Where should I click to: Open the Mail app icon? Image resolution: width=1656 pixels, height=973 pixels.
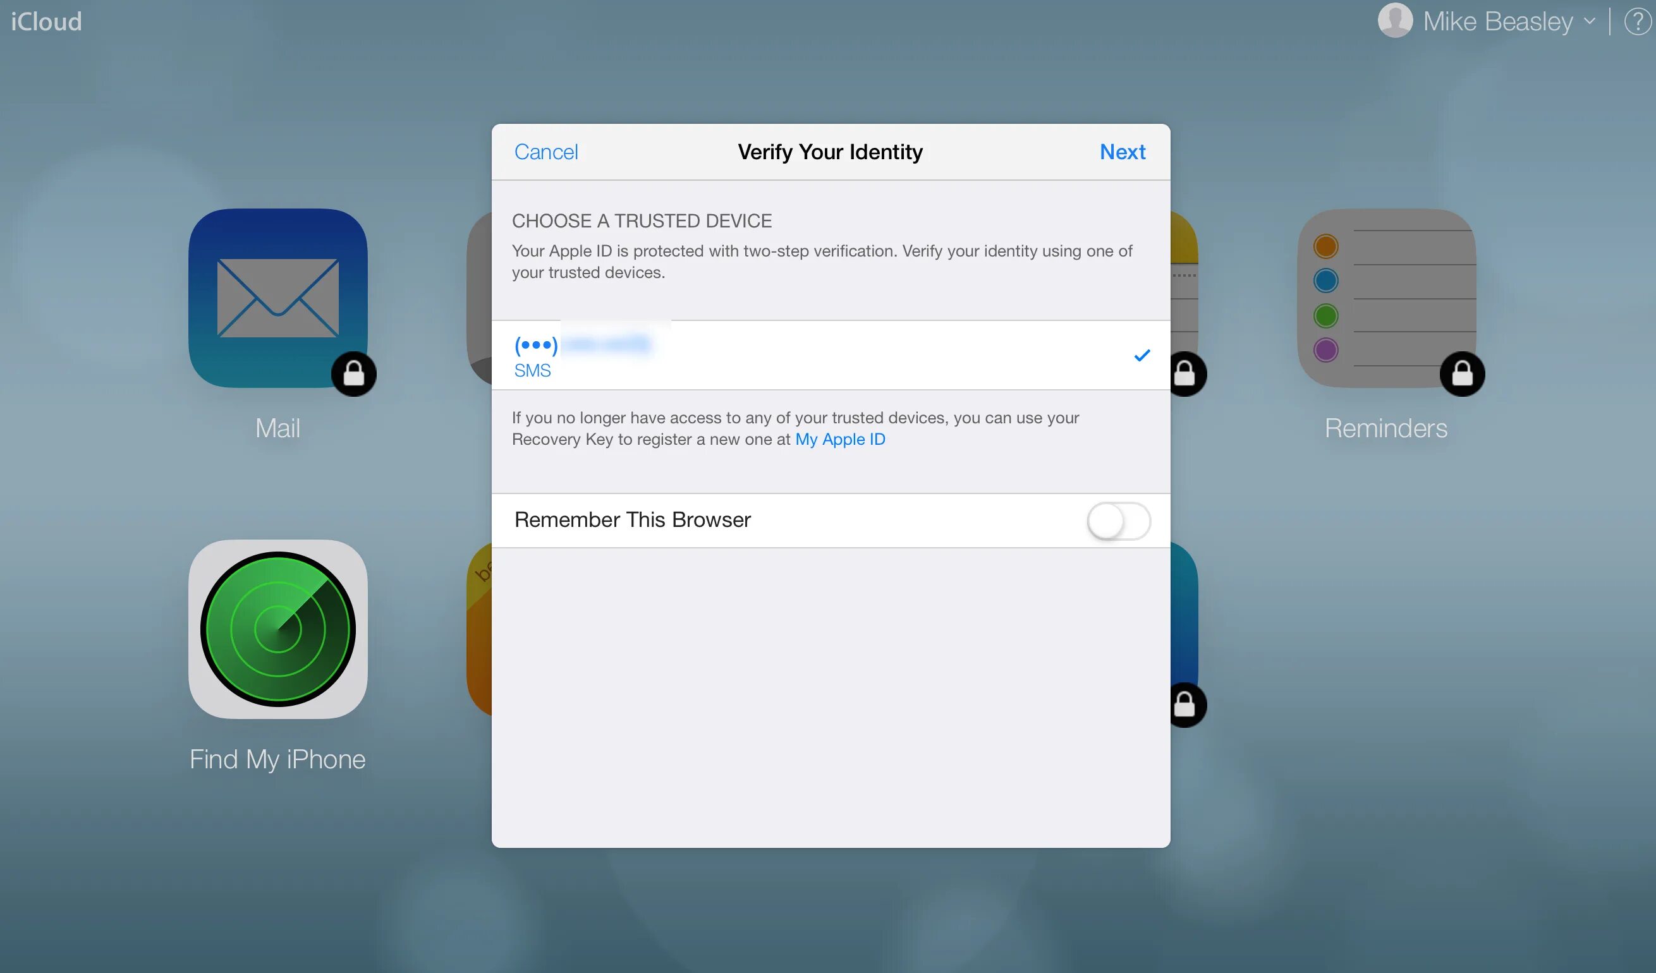point(277,298)
